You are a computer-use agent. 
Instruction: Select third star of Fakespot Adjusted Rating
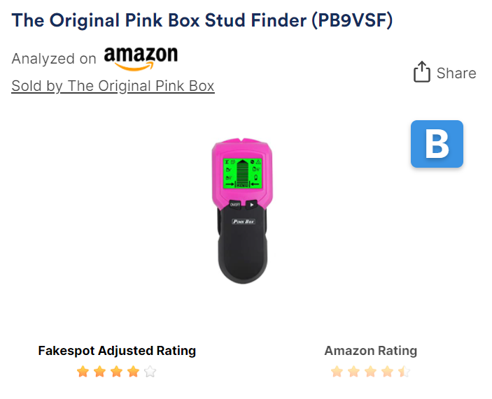(116, 372)
